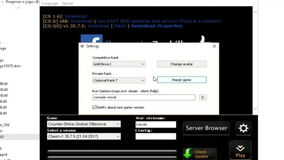Click the Repair game button
Screen dimensions: 284x160
pyautogui.click(x=181, y=80)
